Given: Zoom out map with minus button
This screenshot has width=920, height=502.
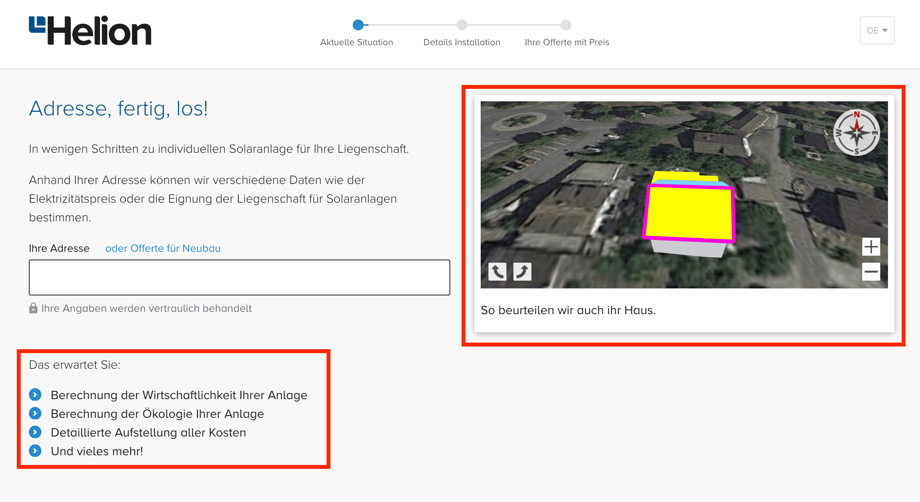Looking at the screenshot, I should [871, 272].
